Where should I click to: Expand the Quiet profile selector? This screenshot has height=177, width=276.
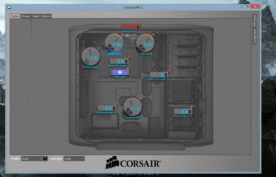click(31, 158)
